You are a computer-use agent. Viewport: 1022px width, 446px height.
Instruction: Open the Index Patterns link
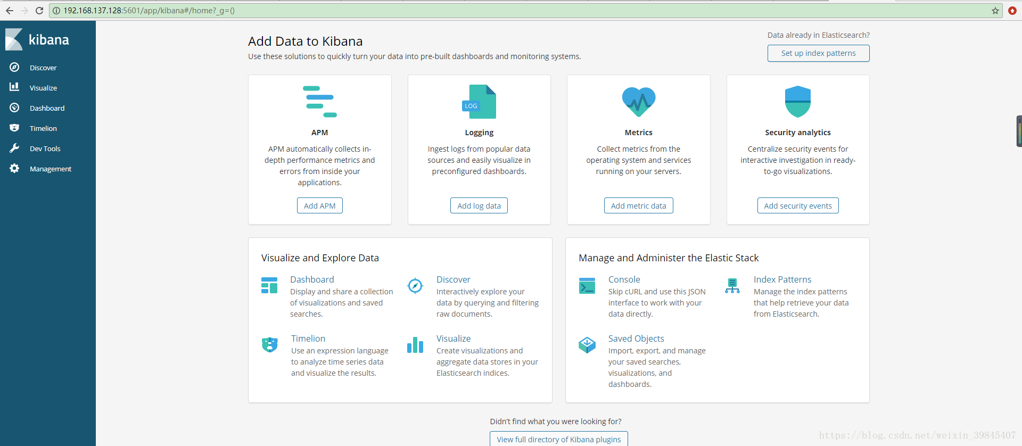pyautogui.click(x=782, y=279)
